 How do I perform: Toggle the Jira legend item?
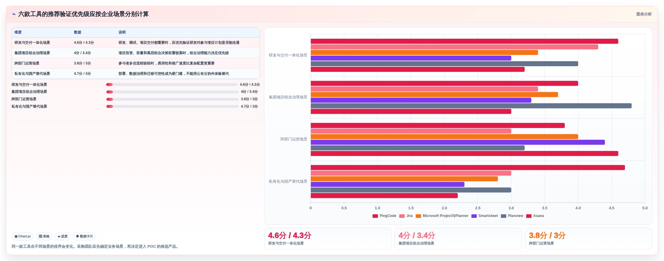coord(406,216)
